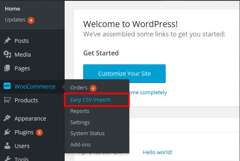This screenshot has width=240, height=161.
Task: Click the Welcome to WordPress! heading
Action: [x=131, y=24]
